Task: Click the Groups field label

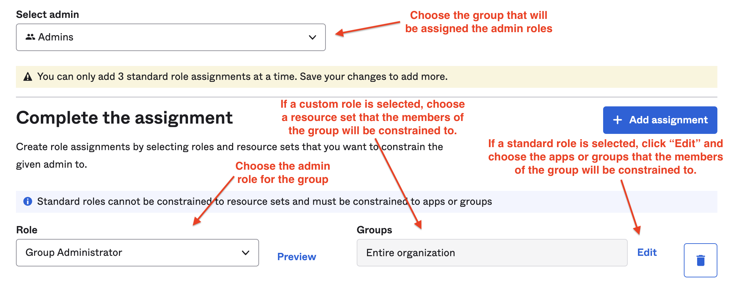Action: (375, 230)
